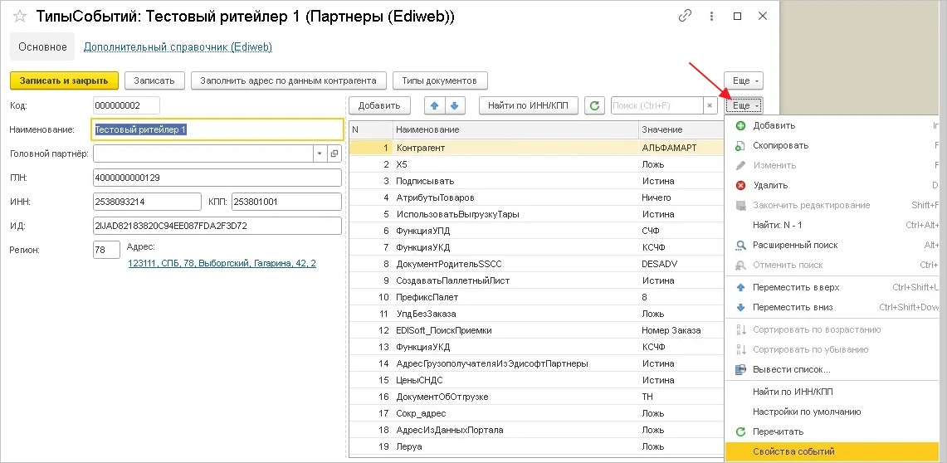
Task: Move row down with blue arrow button
Action: (456, 105)
